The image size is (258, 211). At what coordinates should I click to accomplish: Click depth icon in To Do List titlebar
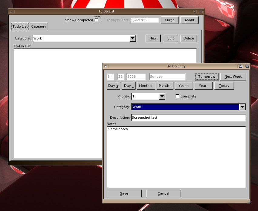[x=201, y=11]
